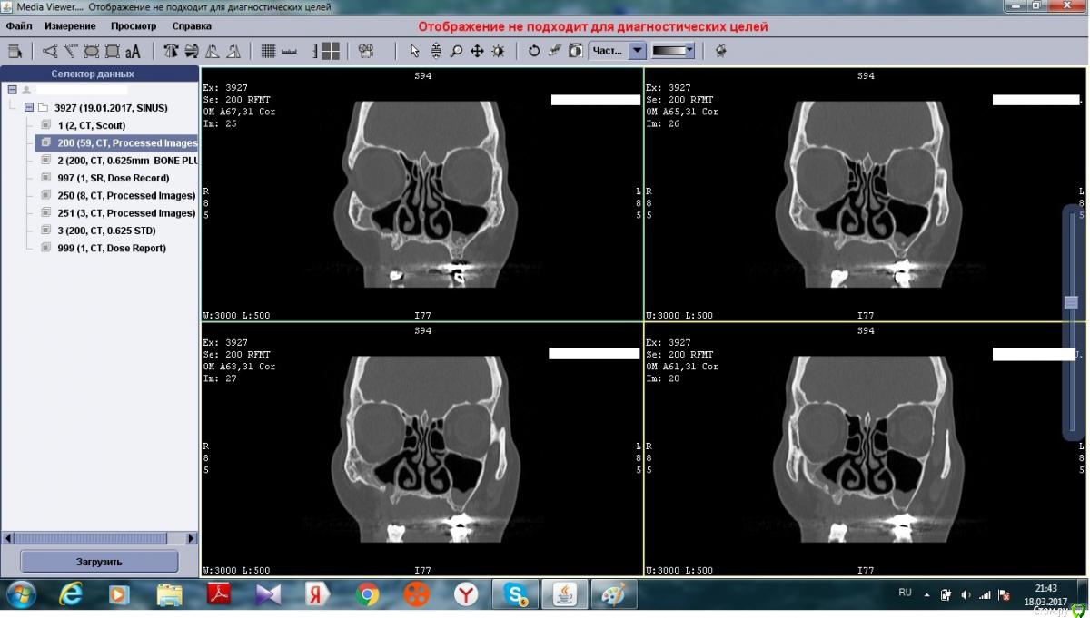Click the gear settings icon in toolbar
Screen dimensions: 1090x618
click(720, 51)
